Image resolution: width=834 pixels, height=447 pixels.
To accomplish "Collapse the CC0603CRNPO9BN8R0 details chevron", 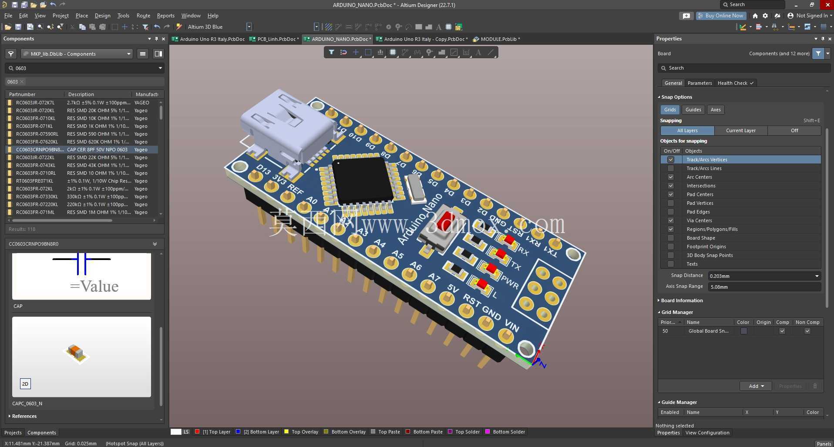I will point(155,244).
